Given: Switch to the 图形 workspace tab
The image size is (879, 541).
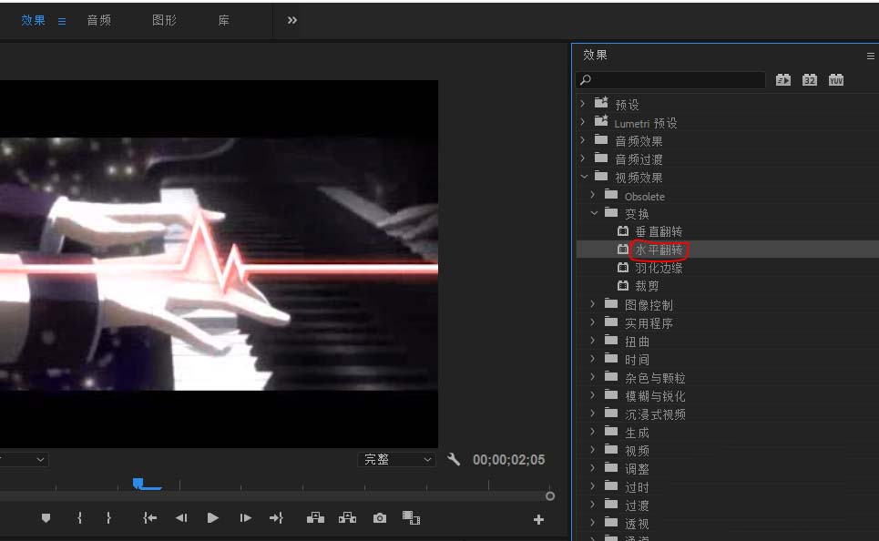Looking at the screenshot, I should click(x=165, y=20).
